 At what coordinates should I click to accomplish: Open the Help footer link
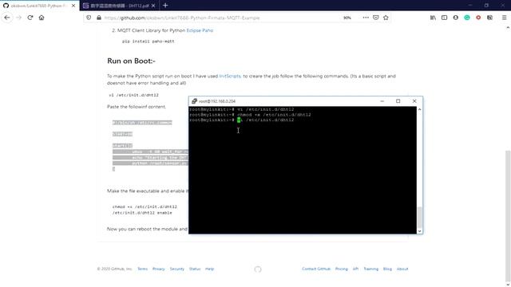tap(209, 269)
